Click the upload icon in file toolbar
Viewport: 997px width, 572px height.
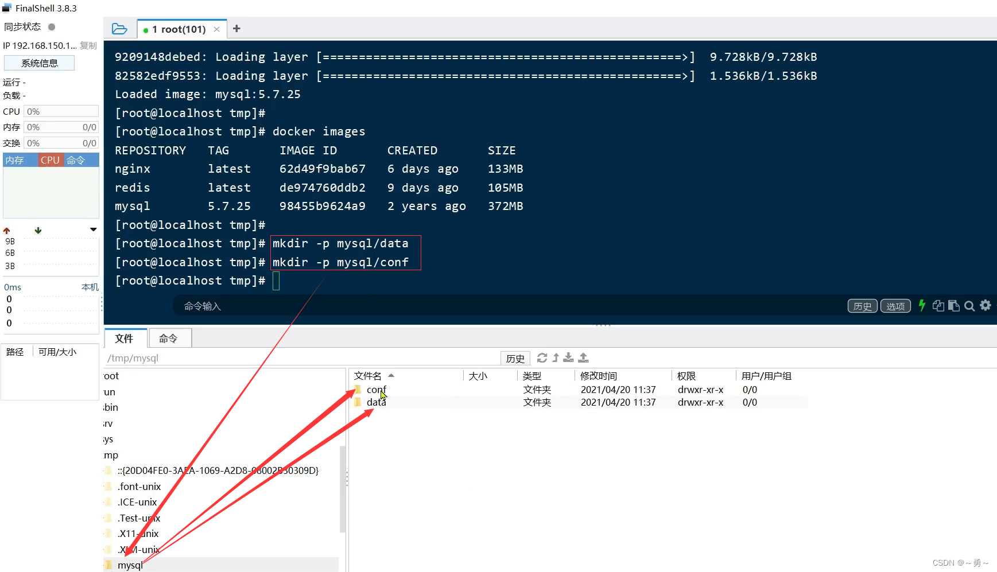[x=583, y=358]
